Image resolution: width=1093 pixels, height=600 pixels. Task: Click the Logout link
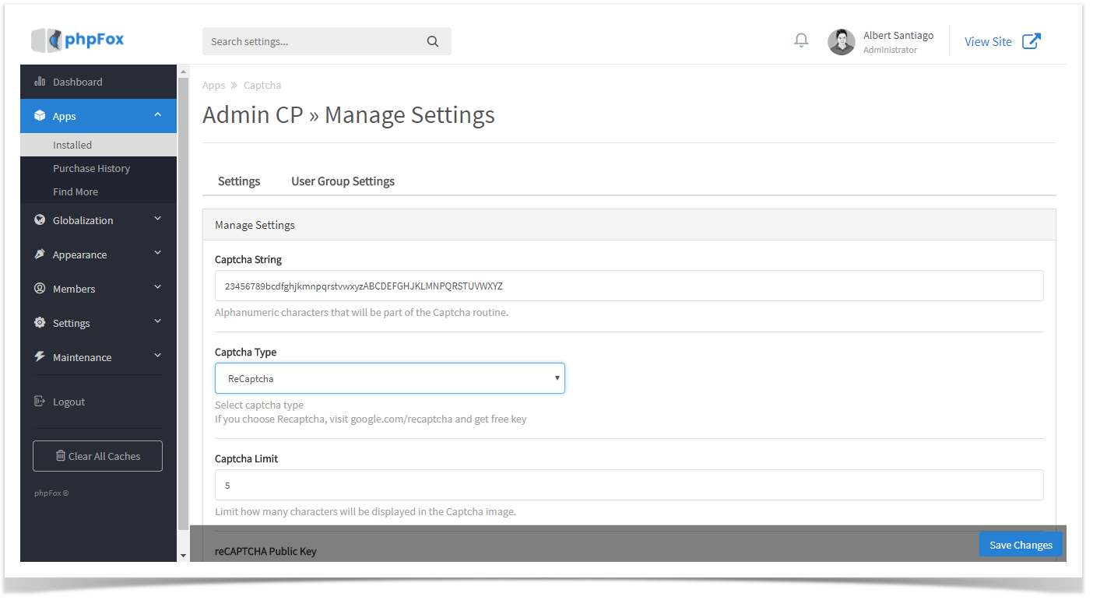pos(69,402)
